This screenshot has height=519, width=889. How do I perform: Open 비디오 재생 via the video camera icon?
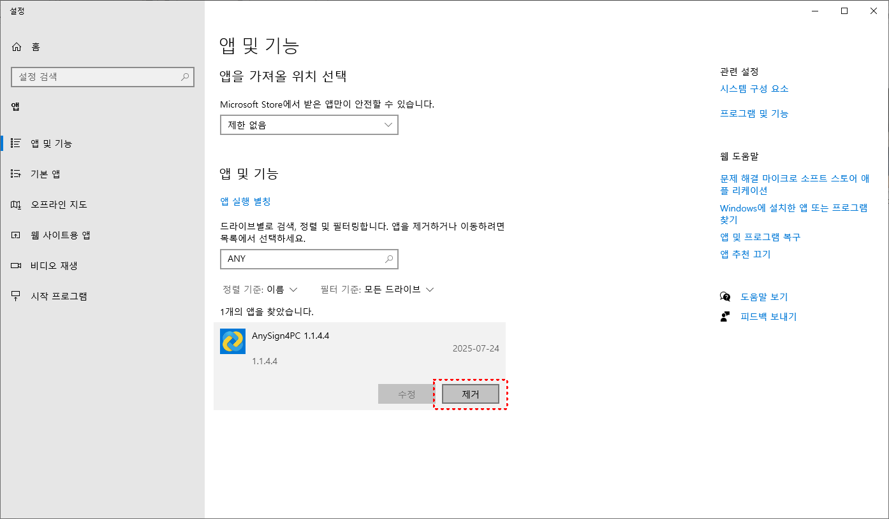click(17, 266)
